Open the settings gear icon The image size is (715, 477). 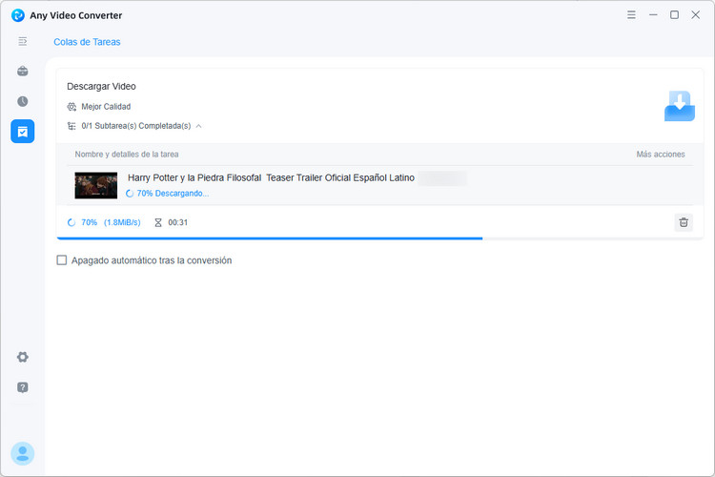[x=22, y=357]
